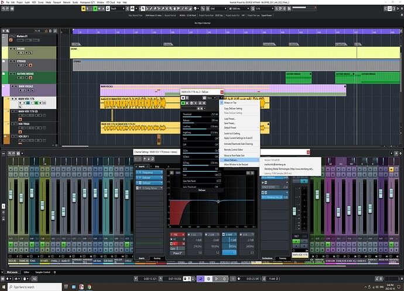
Task: Open the Studio menu
Action: (75, 2)
